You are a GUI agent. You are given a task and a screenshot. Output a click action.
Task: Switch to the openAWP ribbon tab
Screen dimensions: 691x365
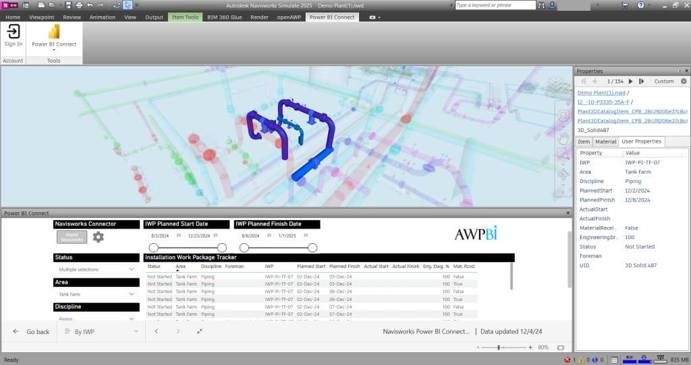click(289, 17)
